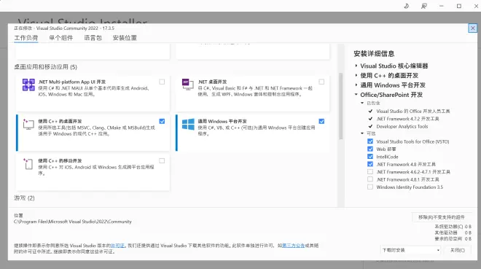The width and height of the screenshot is (481, 269).
Task: Click the 游戏 (2) section heading
Action: click(24, 198)
